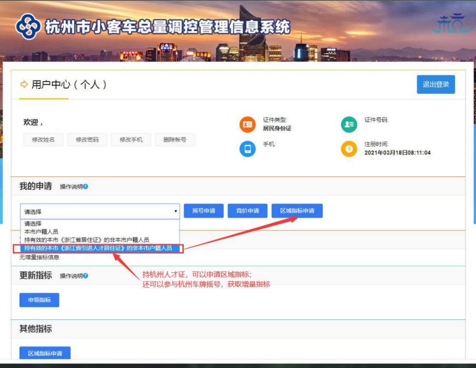Click the yellow registration time clock icon

click(x=349, y=149)
